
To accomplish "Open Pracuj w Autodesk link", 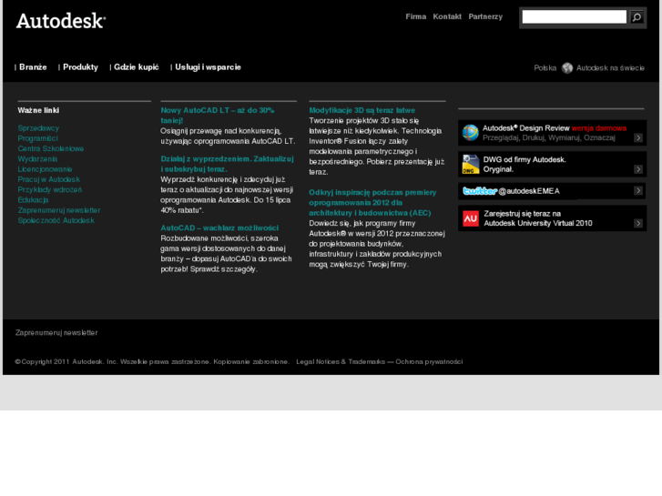I will (x=48, y=179).
